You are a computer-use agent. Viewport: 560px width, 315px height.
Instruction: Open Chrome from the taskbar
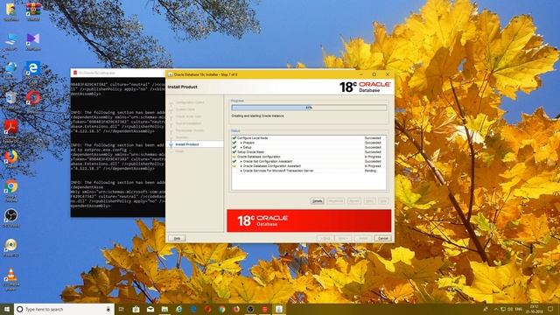221,309
